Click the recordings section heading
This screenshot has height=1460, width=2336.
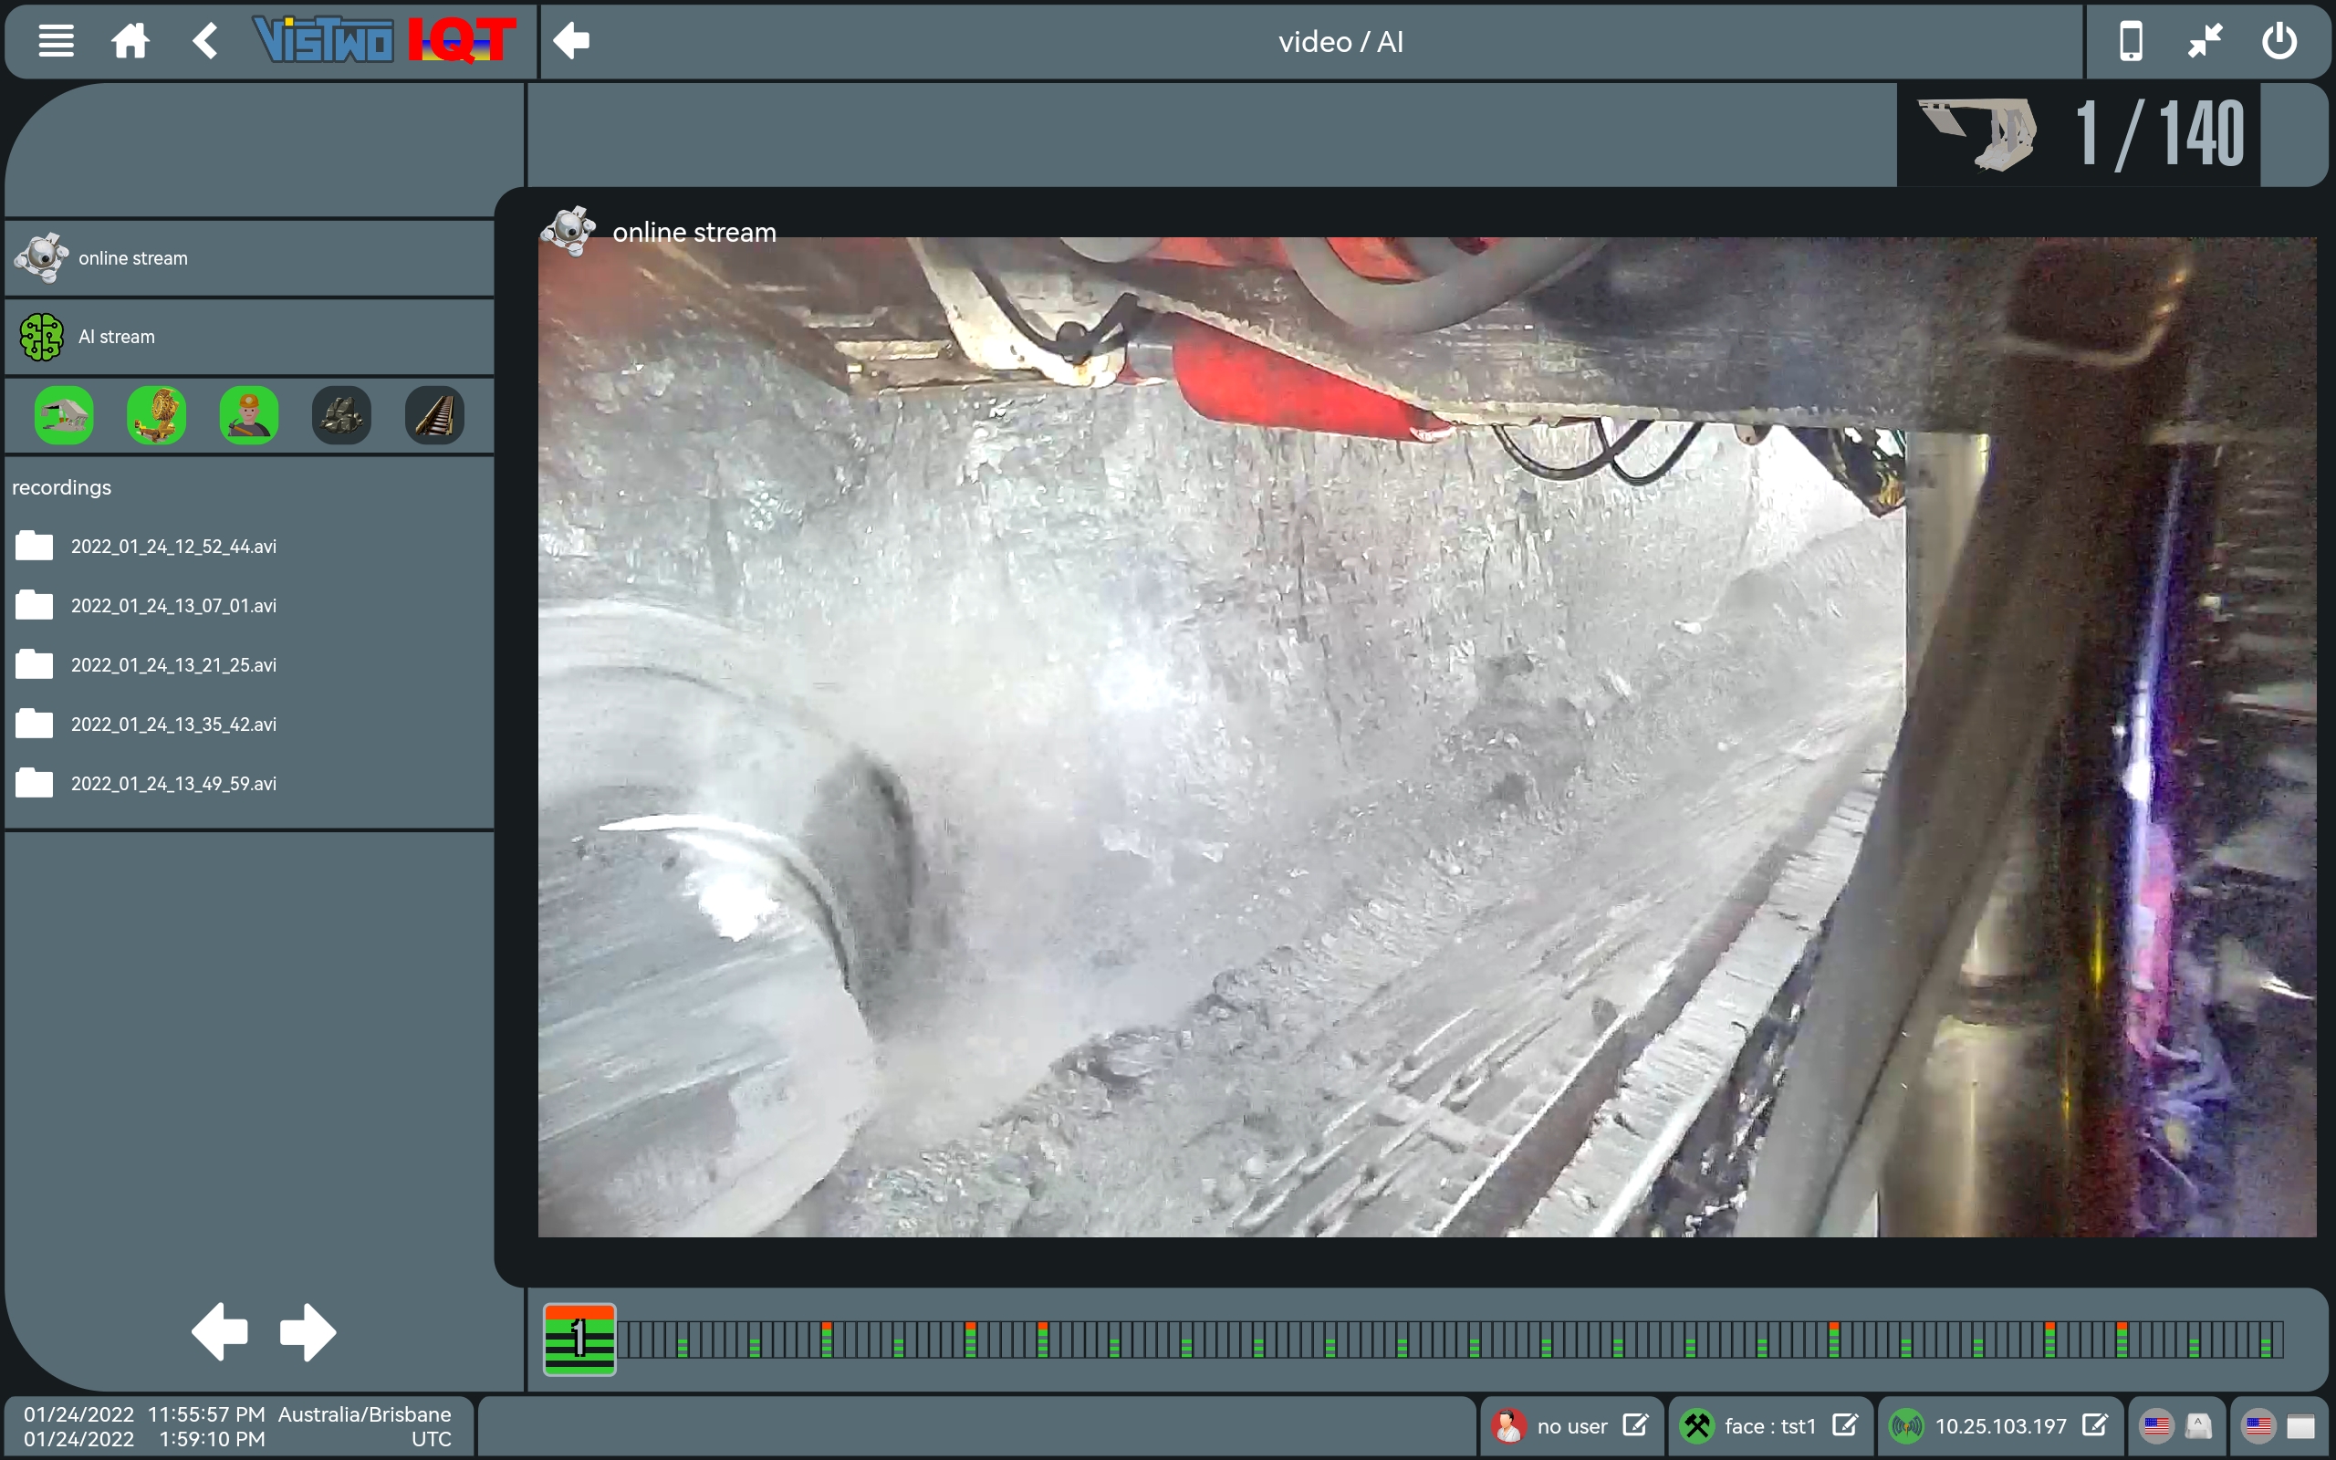[x=62, y=487]
